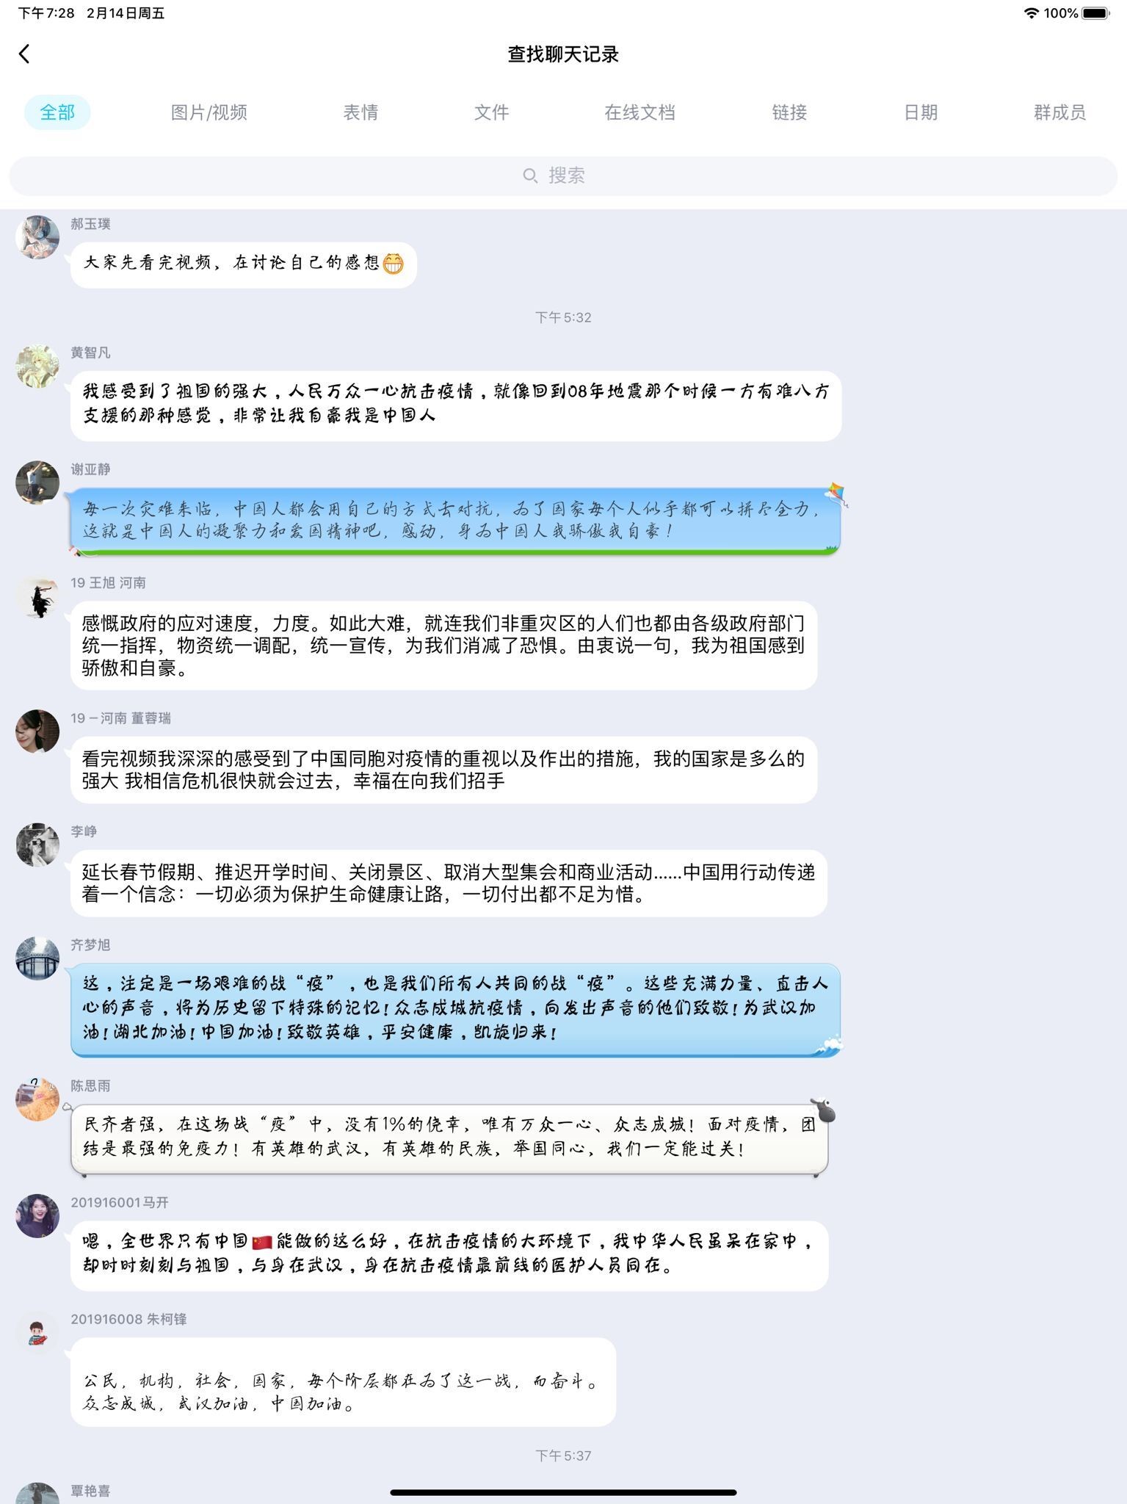This screenshot has width=1127, height=1504.
Task: Tap 齐梦旭's avatar image
Action: (37, 958)
